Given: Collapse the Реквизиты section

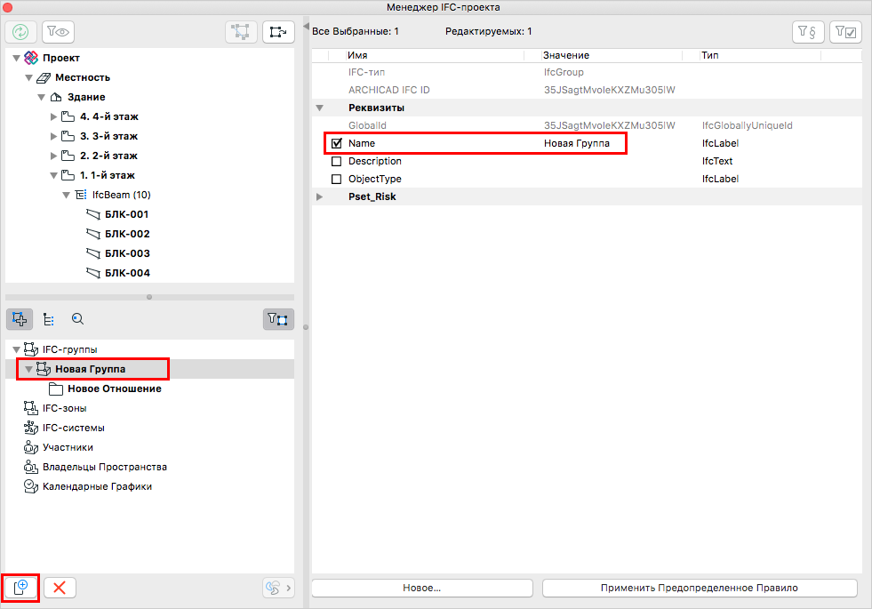Looking at the screenshot, I should click(320, 108).
